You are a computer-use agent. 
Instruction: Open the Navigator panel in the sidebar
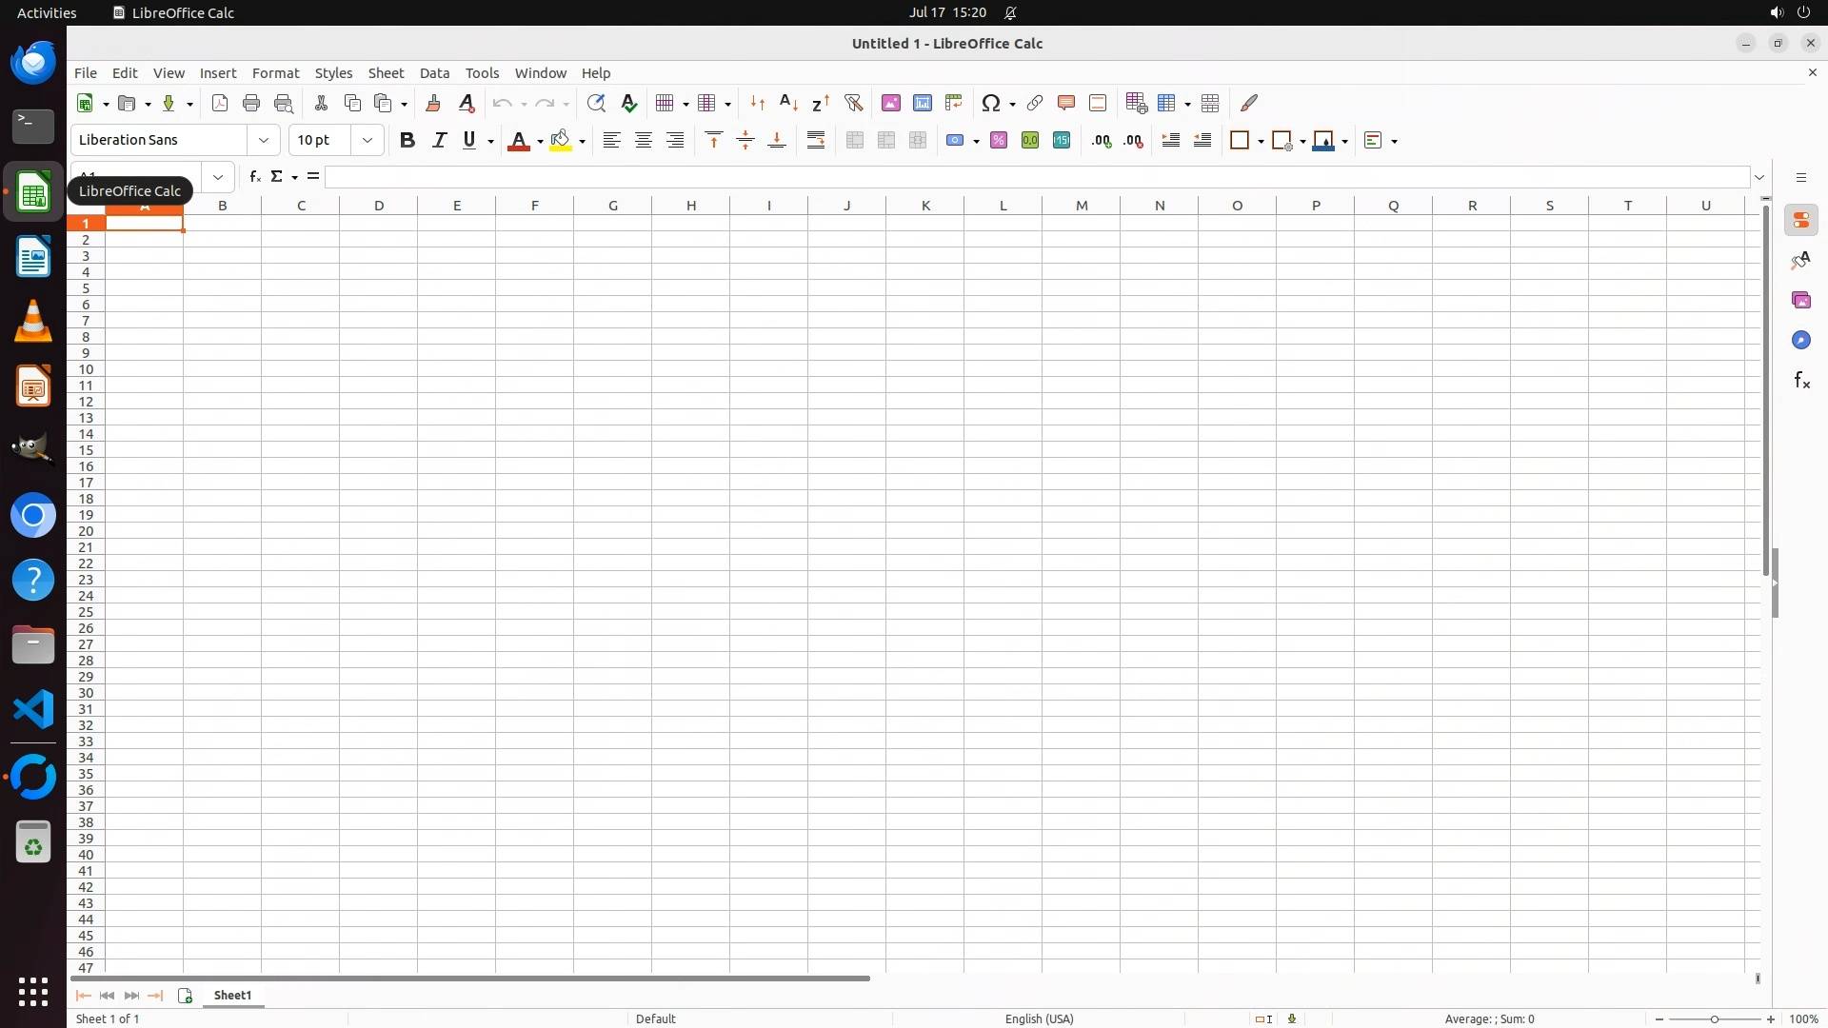pos(1800,341)
